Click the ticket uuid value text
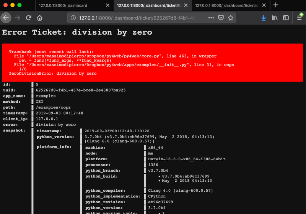The image size is (306, 214). pos(81,90)
